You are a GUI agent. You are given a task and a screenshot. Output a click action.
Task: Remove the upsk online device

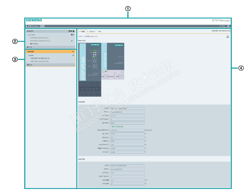click(73, 55)
